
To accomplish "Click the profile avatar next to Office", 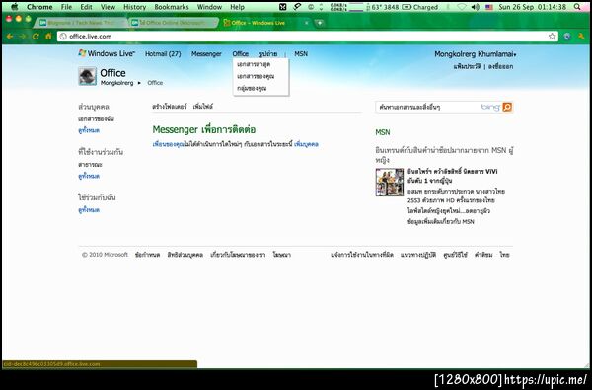I will pos(87,76).
